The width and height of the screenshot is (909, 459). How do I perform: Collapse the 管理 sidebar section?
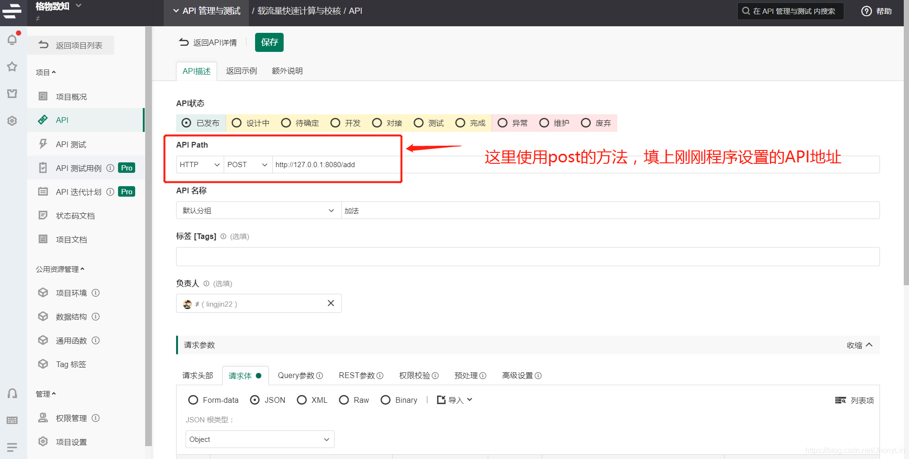46,394
